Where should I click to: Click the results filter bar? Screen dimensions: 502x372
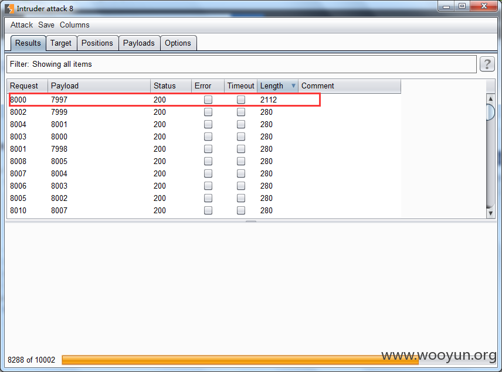point(242,64)
